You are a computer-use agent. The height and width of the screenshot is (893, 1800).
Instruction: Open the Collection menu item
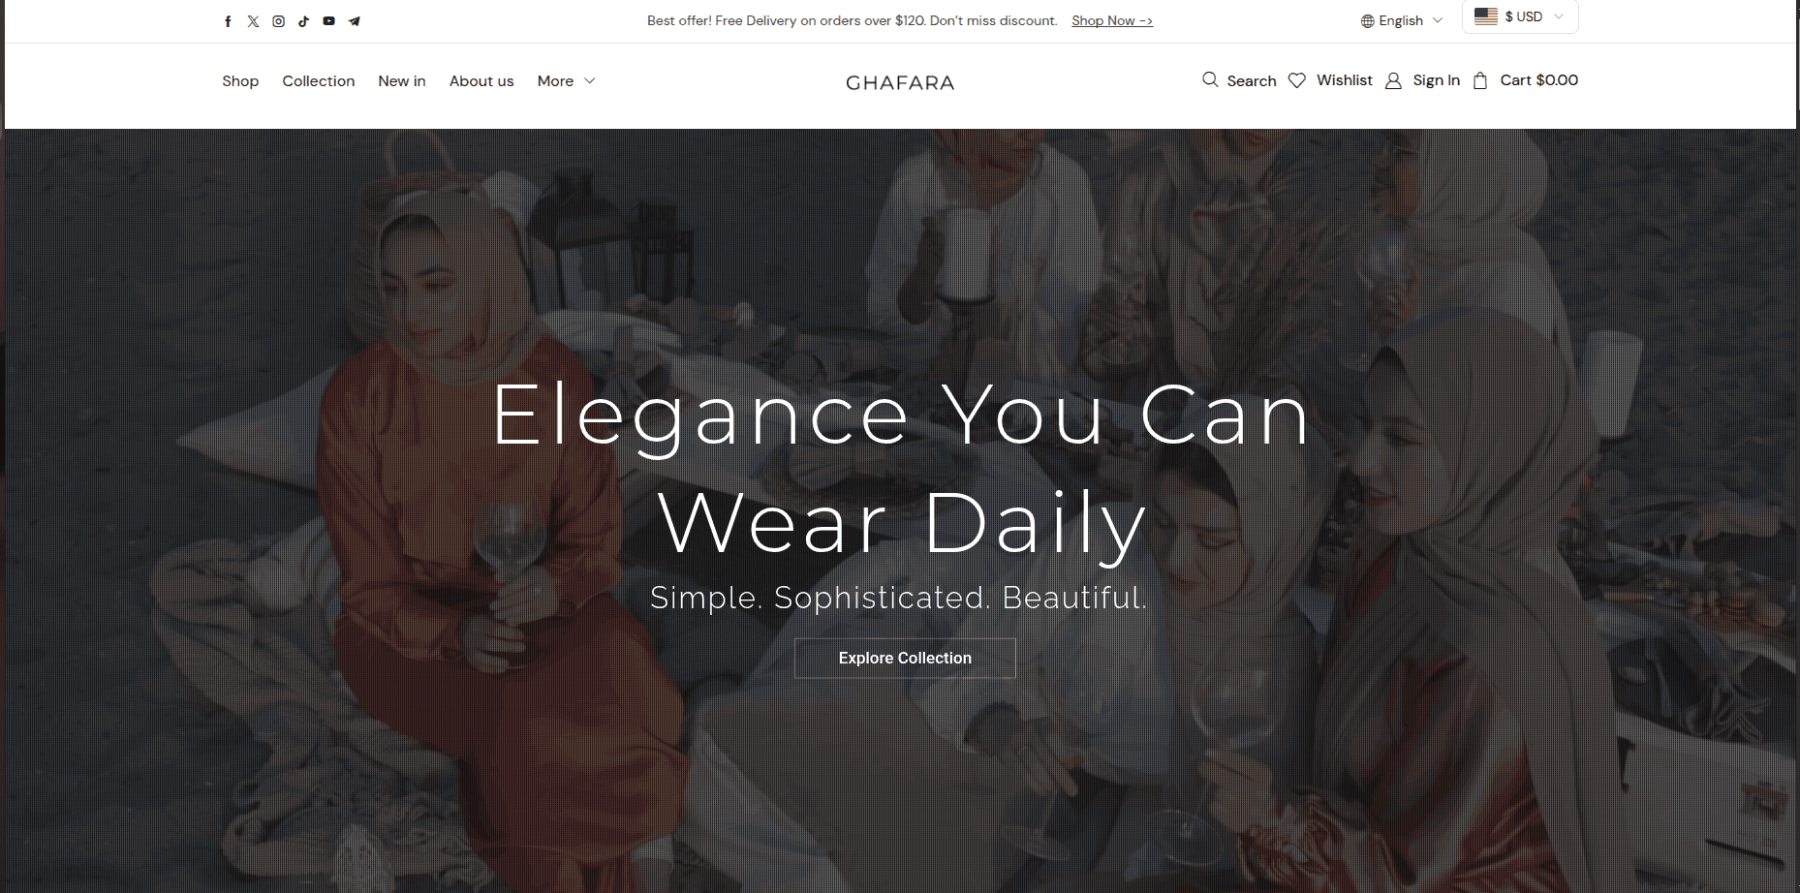[x=319, y=81]
